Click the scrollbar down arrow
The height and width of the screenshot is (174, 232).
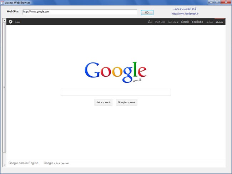pos(4,165)
